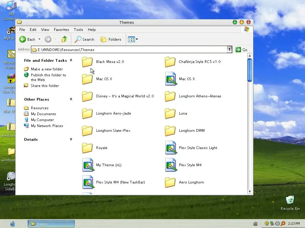Click the security shield tray icon
The height and width of the screenshot is (228, 305).
pyautogui.click(x=267, y=224)
